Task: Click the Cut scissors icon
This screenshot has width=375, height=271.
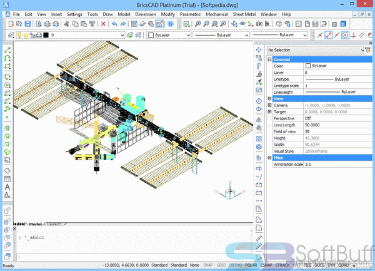Action: click(x=67, y=24)
